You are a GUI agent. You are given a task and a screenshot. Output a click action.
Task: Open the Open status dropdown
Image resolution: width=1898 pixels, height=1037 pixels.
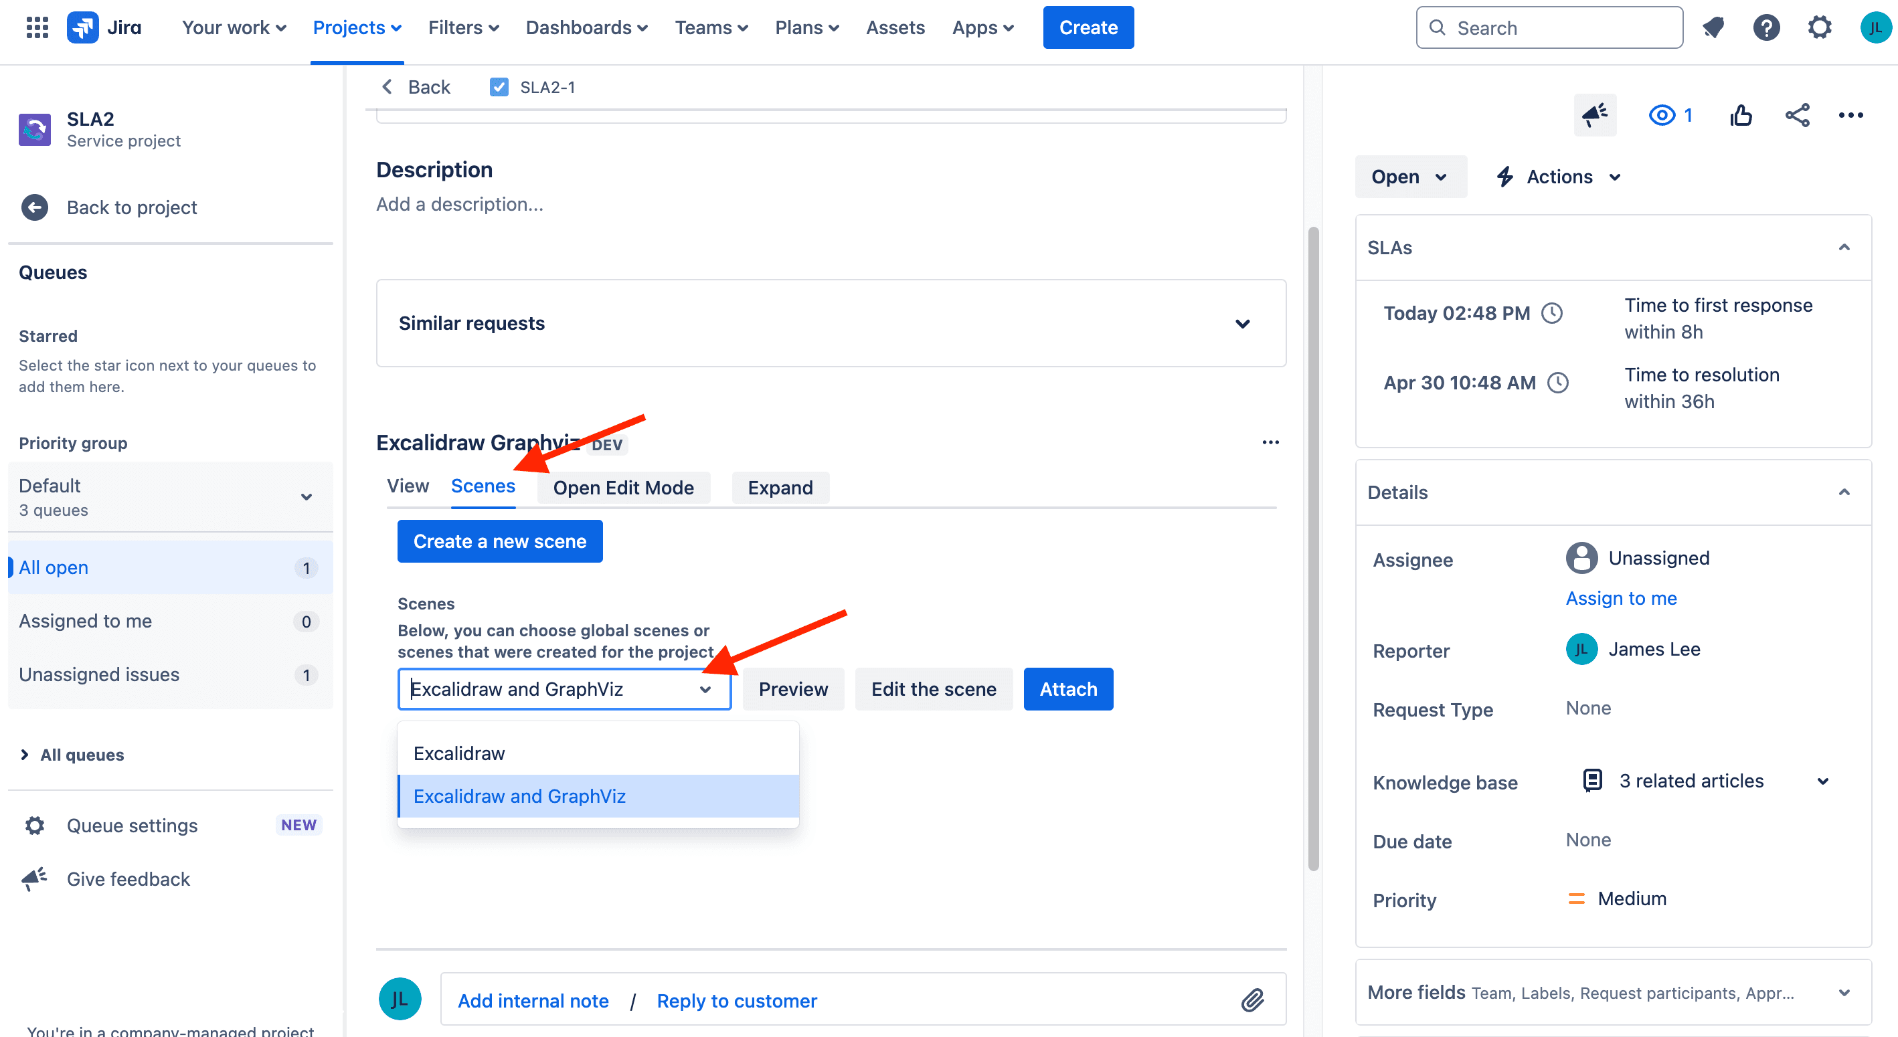tap(1410, 177)
